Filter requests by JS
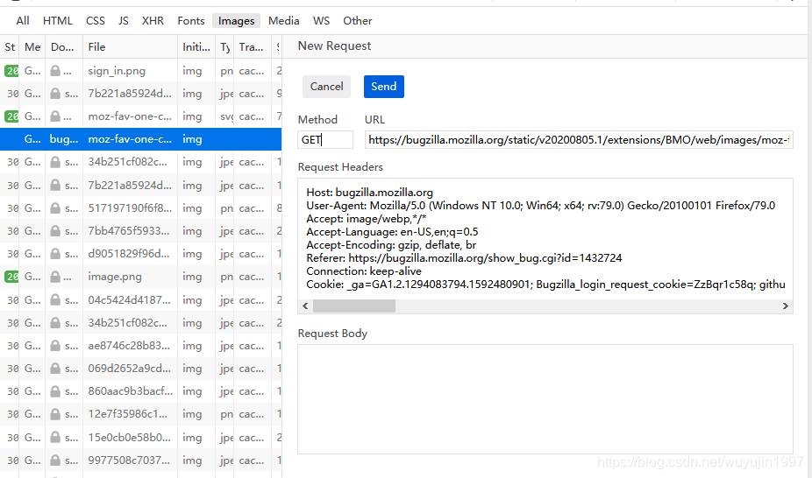Screen dimensions: 812x478 [x=124, y=21]
